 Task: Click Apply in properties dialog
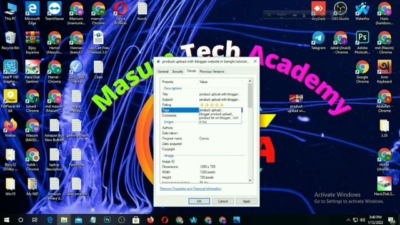[246, 201]
